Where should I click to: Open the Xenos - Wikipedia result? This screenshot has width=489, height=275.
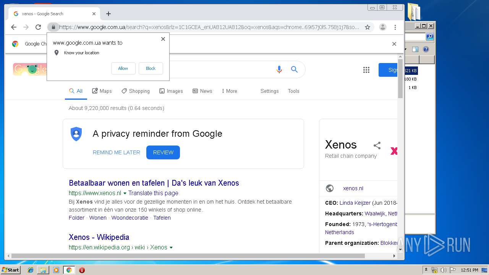(99, 237)
